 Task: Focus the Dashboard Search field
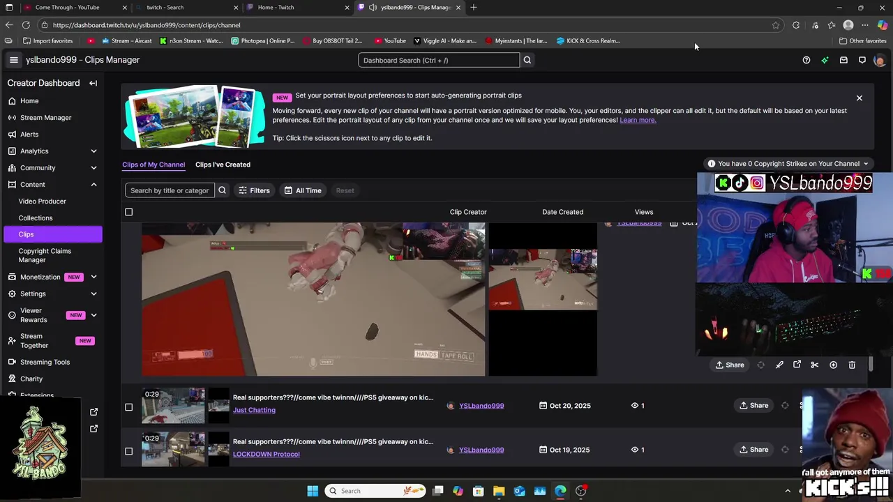click(439, 60)
